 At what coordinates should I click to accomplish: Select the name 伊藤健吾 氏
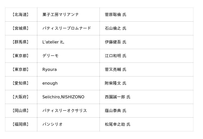(x=115, y=42)
